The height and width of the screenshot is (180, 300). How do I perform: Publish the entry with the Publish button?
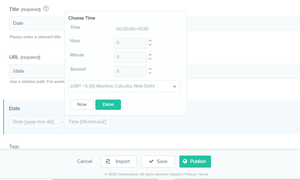(x=195, y=162)
